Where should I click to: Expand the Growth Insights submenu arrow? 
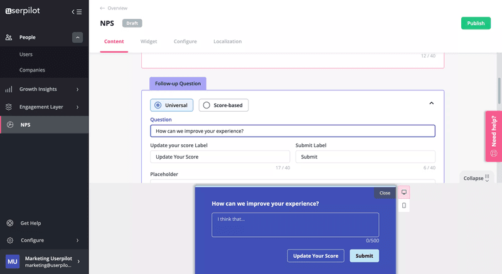(77, 90)
